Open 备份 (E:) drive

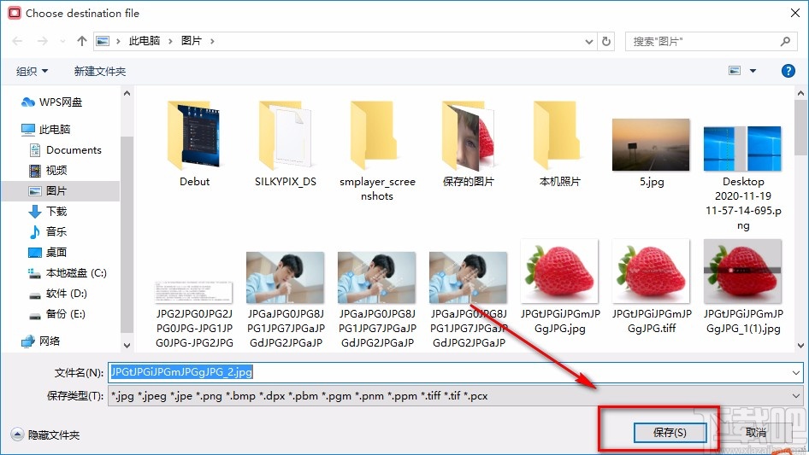point(56,314)
